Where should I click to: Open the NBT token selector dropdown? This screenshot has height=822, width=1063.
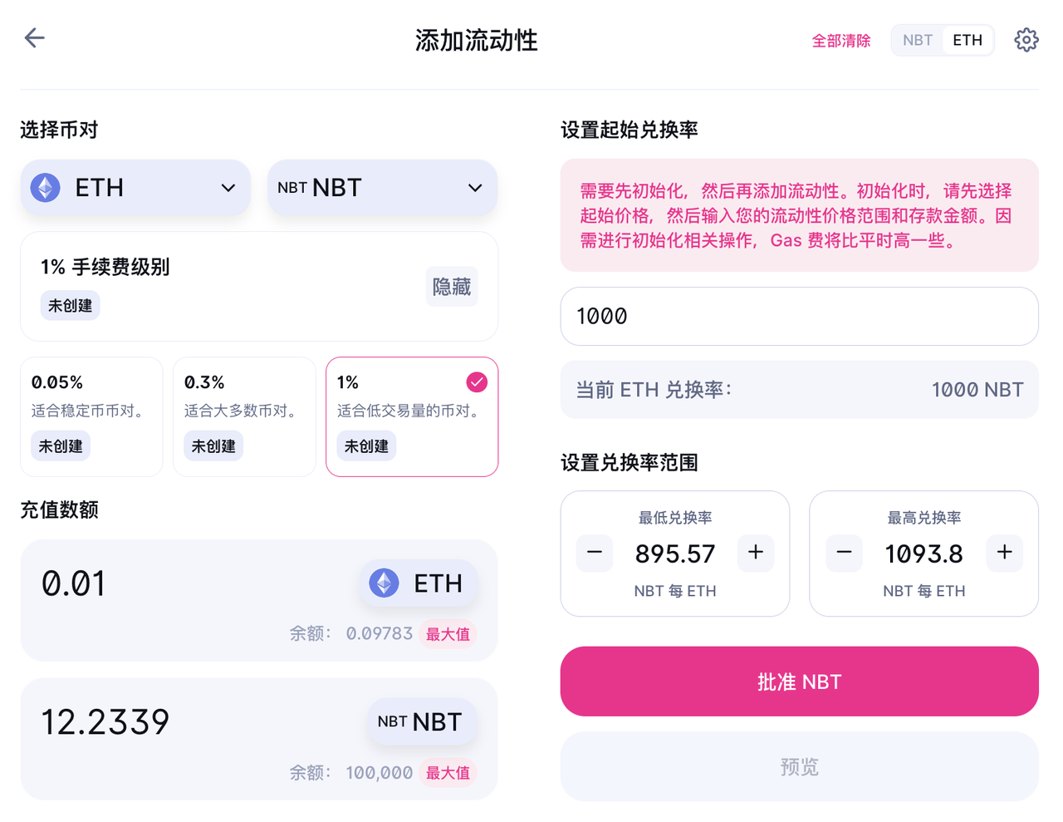(x=382, y=188)
